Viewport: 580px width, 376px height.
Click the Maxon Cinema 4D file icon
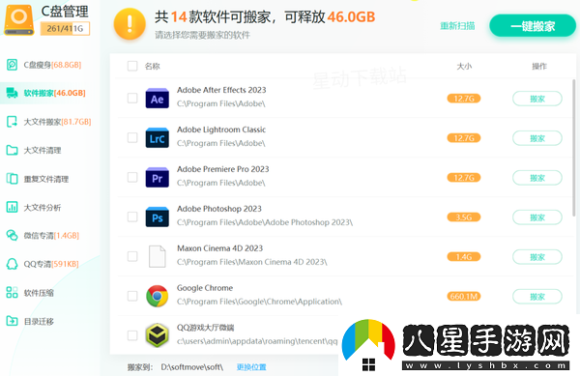tap(158, 256)
